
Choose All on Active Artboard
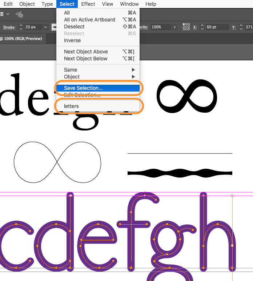coord(98,20)
